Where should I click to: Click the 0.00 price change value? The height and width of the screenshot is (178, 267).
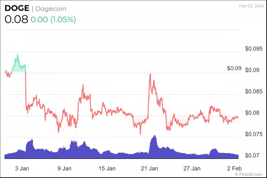(x=39, y=20)
